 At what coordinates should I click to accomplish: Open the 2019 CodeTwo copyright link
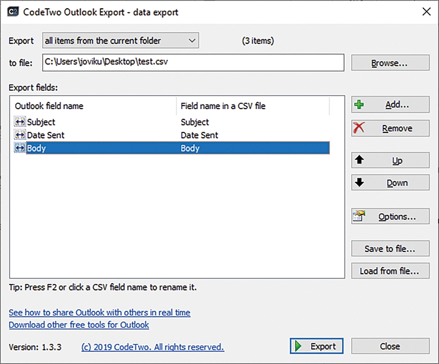(x=153, y=347)
